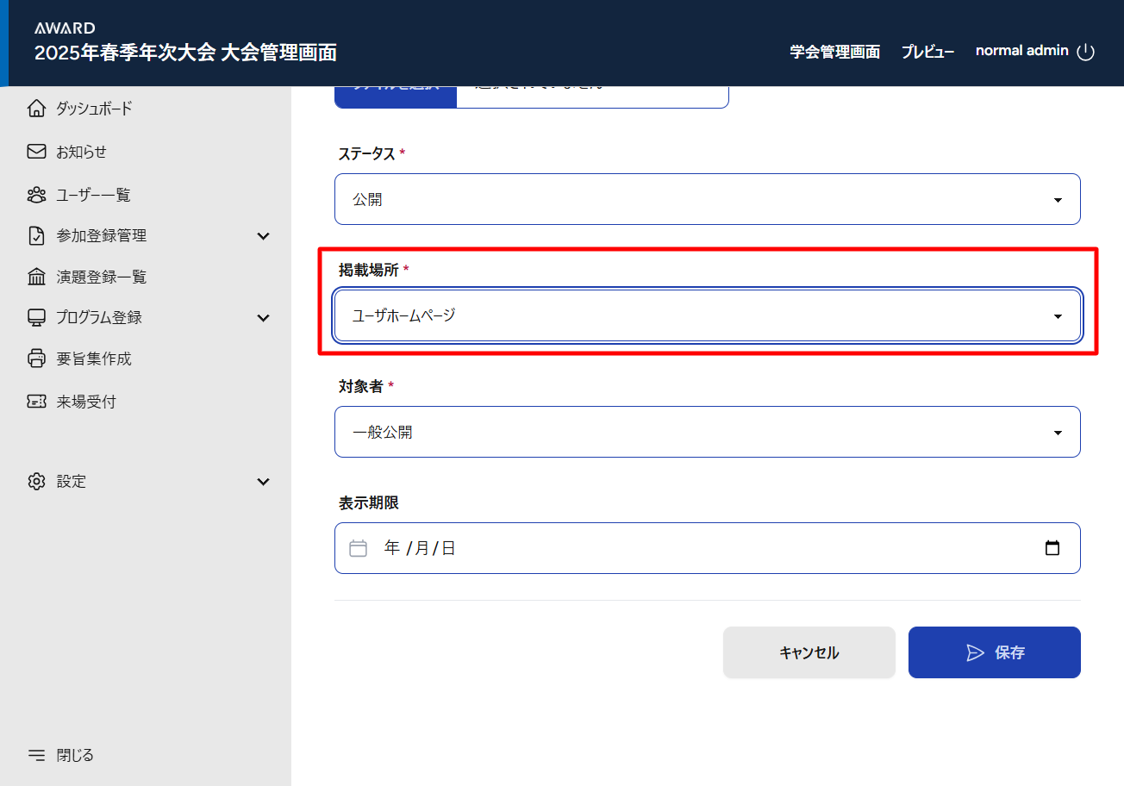Open the calendar picker icon in 表示期限

1052,548
